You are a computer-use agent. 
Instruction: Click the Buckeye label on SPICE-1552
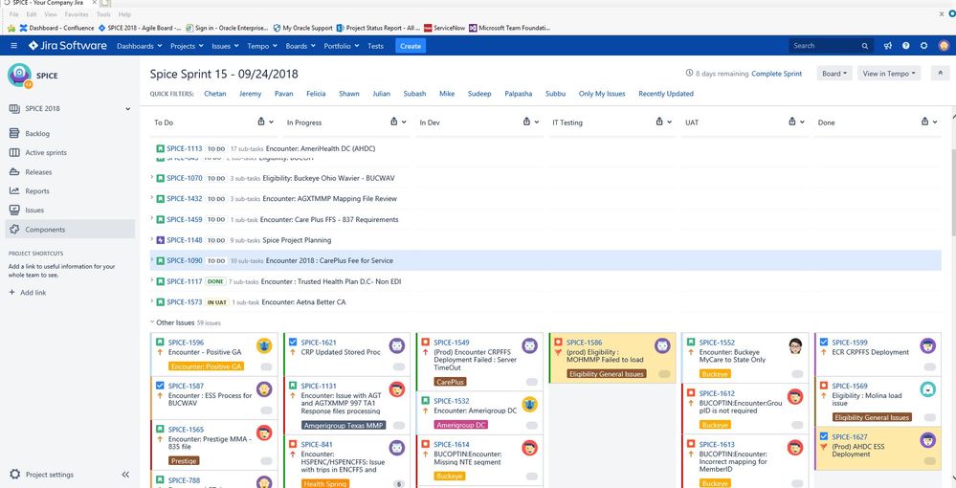(715, 374)
